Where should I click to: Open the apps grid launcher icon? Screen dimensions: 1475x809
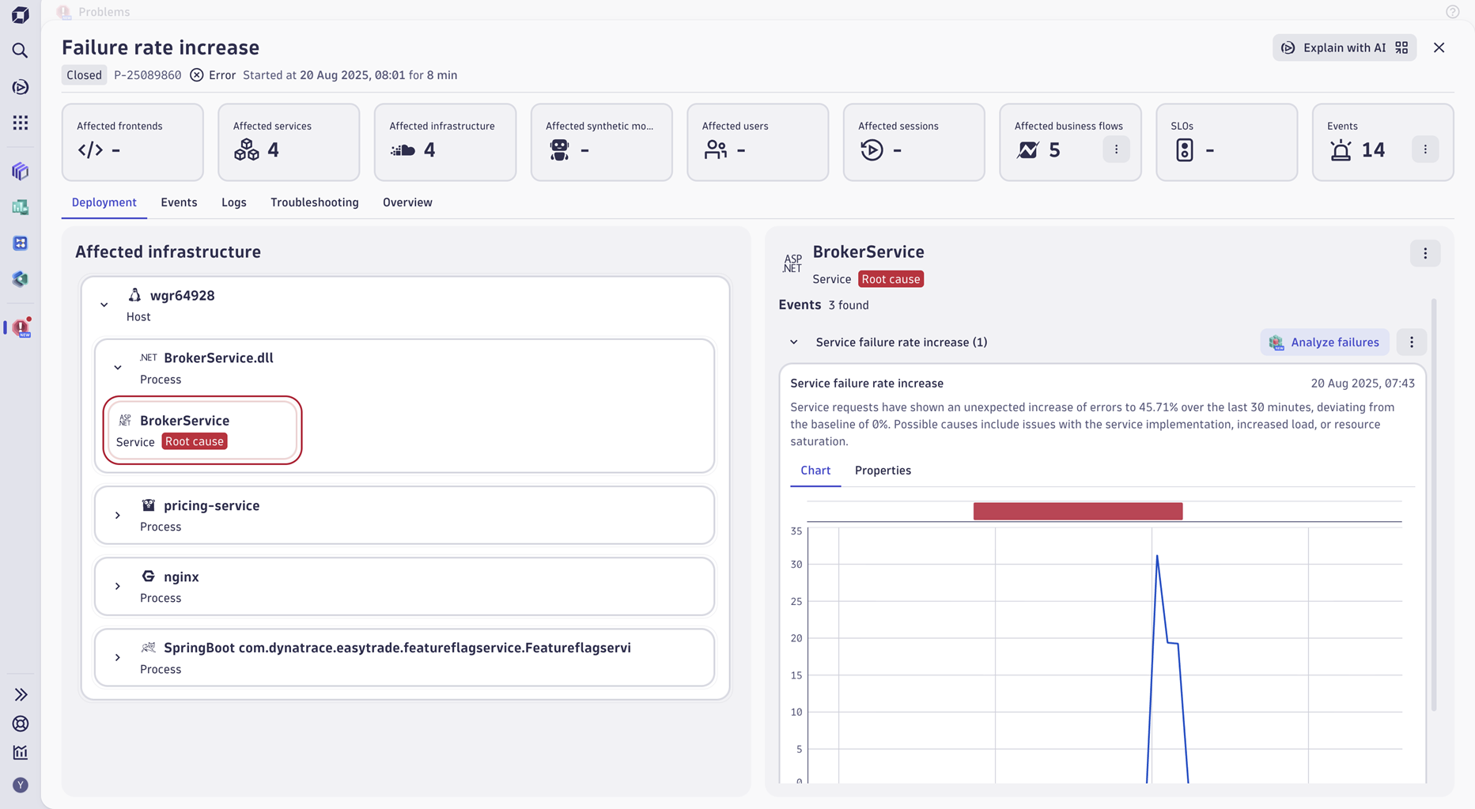pyautogui.click(x=21, y=123)
